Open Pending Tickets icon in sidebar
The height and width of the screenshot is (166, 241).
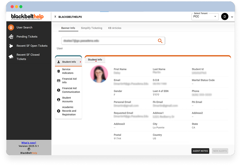11,37
